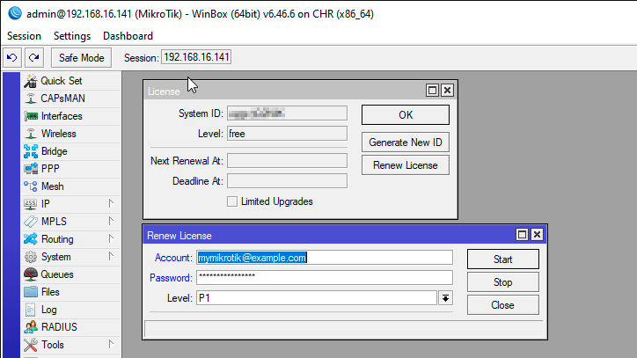The height and width of the screenshot is (358, 637).
Task: Close Renew License window with X
Action: tap(537, 235)
